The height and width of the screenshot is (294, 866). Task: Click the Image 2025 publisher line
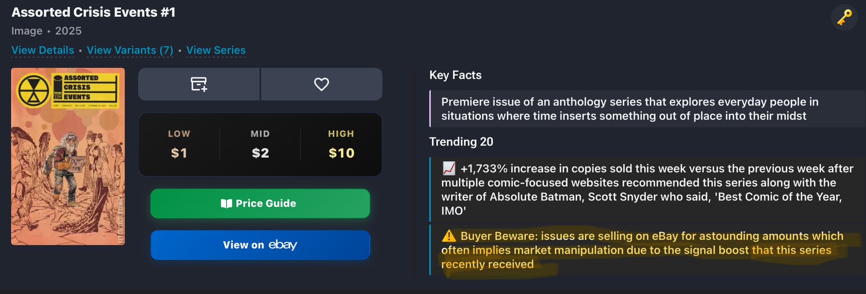[x=46, y=31]
